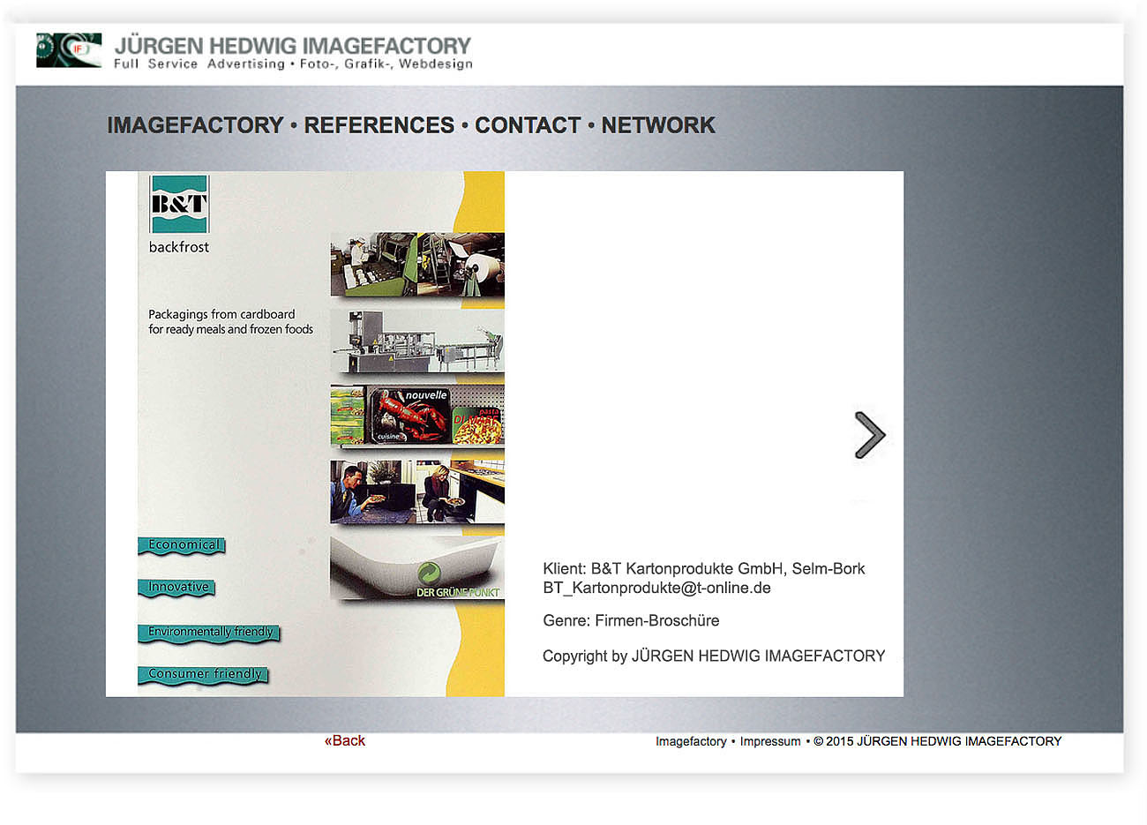Image resolution: width=1147 pixels, height=825 pixels.
Task: Click the next slide arrow
Action: tap(869, 435)
